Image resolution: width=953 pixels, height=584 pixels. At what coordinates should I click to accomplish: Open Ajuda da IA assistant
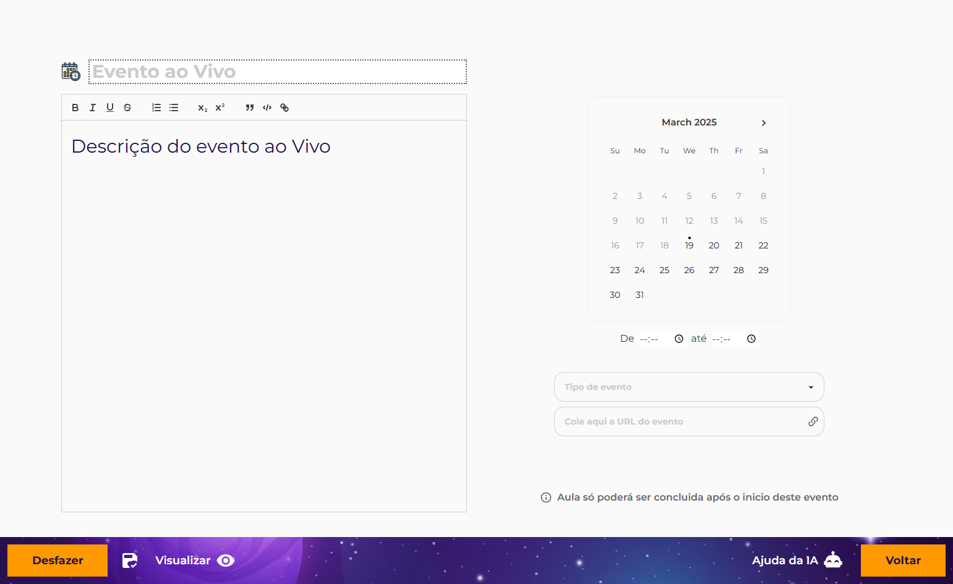[x=797, y=561]
